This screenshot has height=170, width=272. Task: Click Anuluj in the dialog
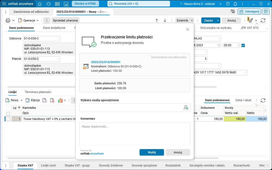tap(178, 152)
